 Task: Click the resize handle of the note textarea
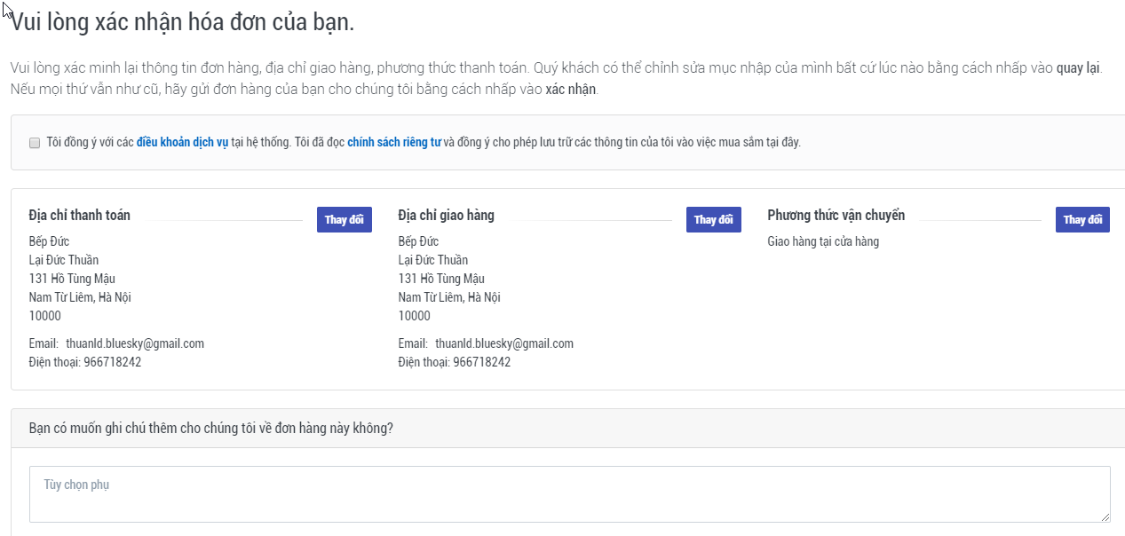(1105, 516)
